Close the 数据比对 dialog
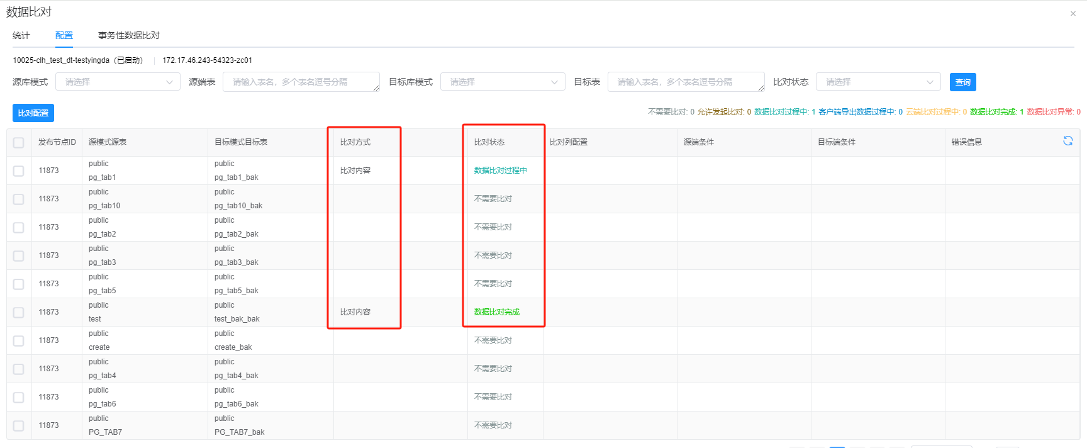 [x=1073, y=14]
